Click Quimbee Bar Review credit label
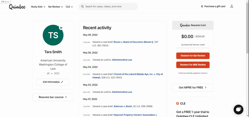The height and width of the screenshot is (117, 249). point(193,45)
